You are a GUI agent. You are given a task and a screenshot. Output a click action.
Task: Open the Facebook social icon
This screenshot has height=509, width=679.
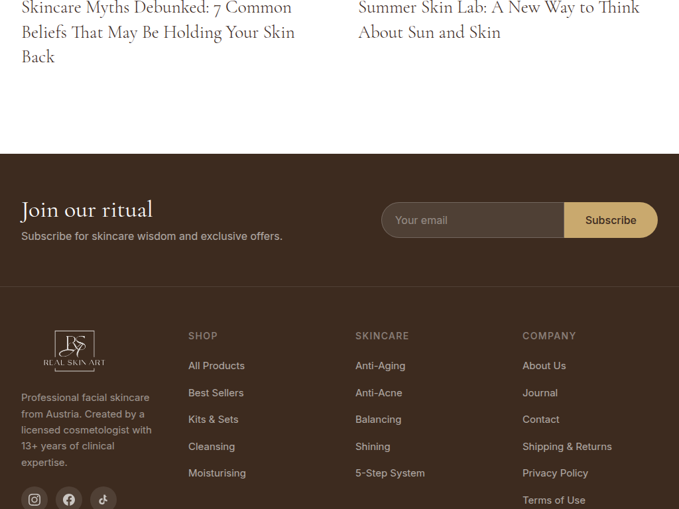coord(69,499)
